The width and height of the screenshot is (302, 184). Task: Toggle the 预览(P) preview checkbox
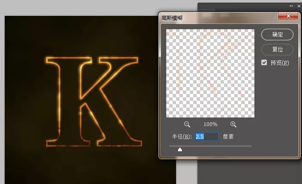tap(264, 63)
